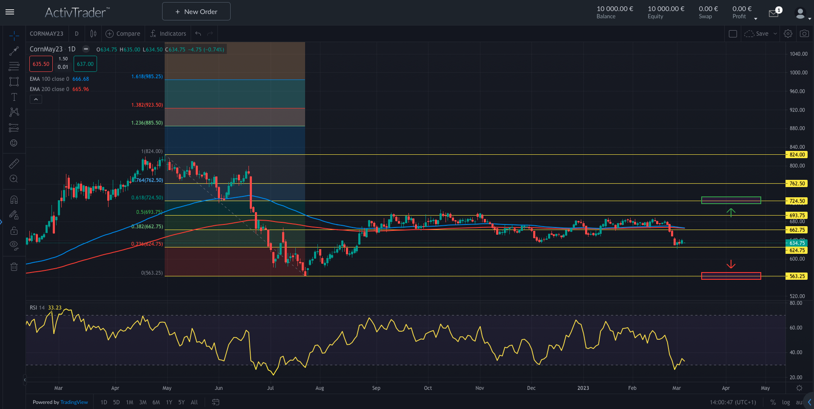
Task: Pick the text annotation tool
Action: [x=14, y=97]
